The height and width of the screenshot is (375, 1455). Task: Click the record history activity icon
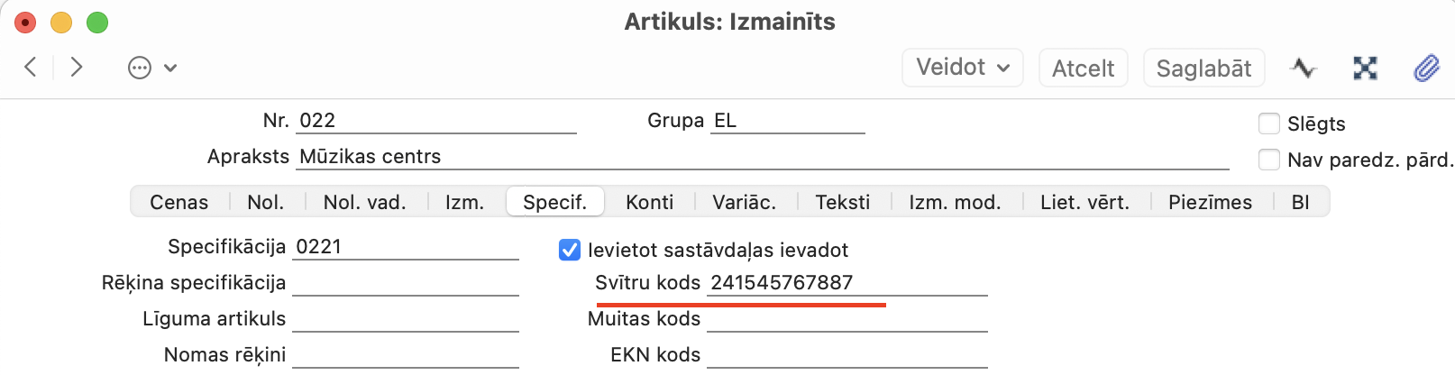coord(1304,68)
